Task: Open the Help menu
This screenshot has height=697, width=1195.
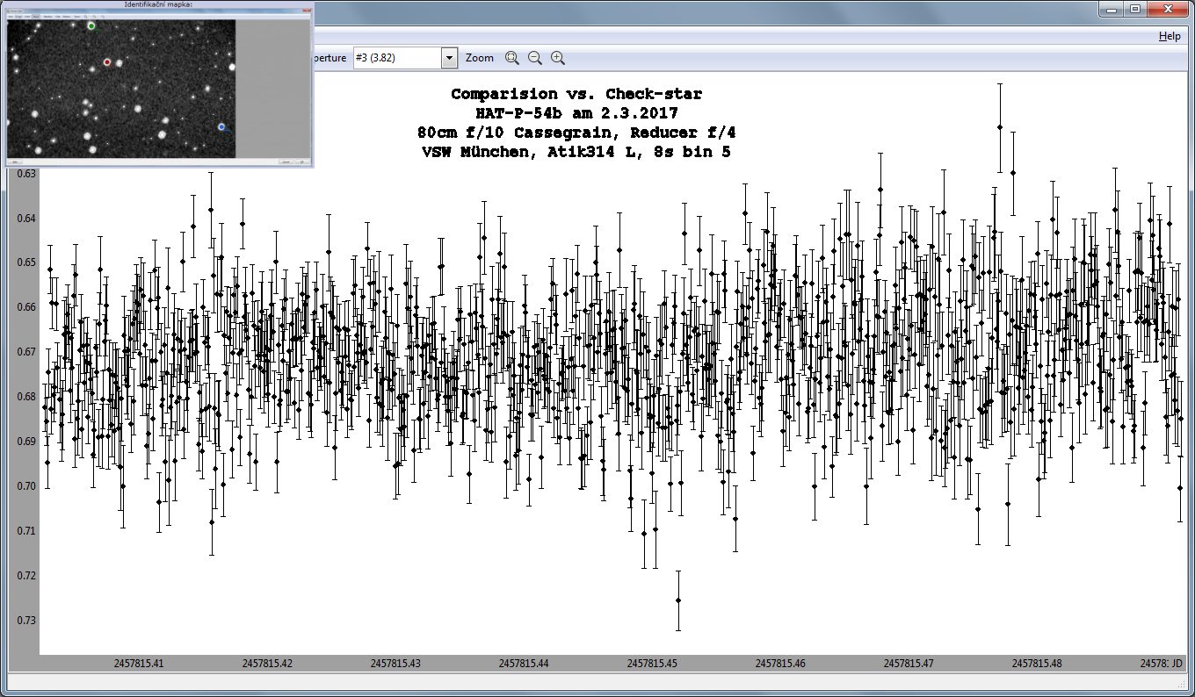Action: (1169, 36)
